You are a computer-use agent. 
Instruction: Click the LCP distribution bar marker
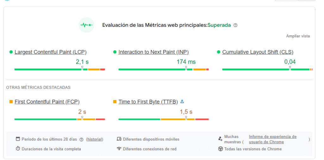pyautogui.click(x=82, y=68)
